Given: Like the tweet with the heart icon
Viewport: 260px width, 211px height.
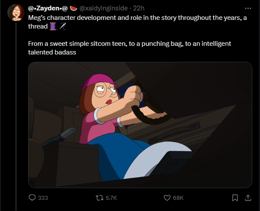Looking at the screenshot, I should point(167,198).
